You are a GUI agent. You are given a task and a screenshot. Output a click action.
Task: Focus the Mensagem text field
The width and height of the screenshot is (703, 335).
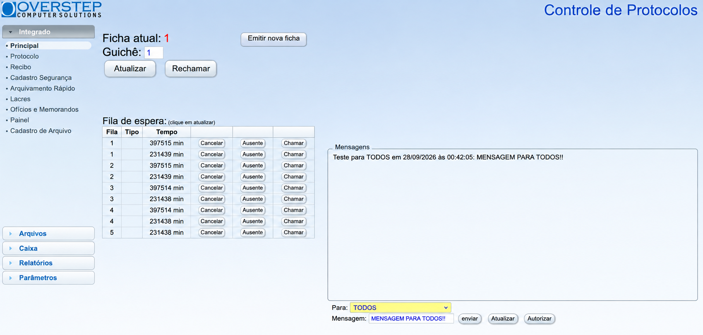411,319
